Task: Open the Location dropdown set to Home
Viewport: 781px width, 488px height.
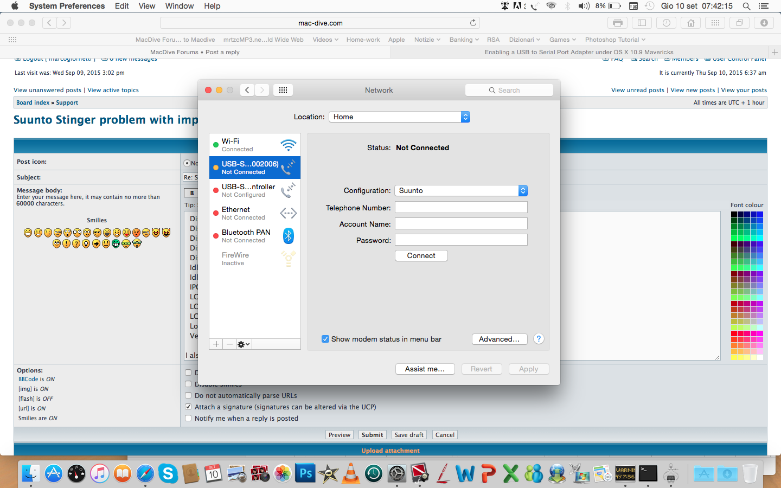Action: (x=399, y=117)
